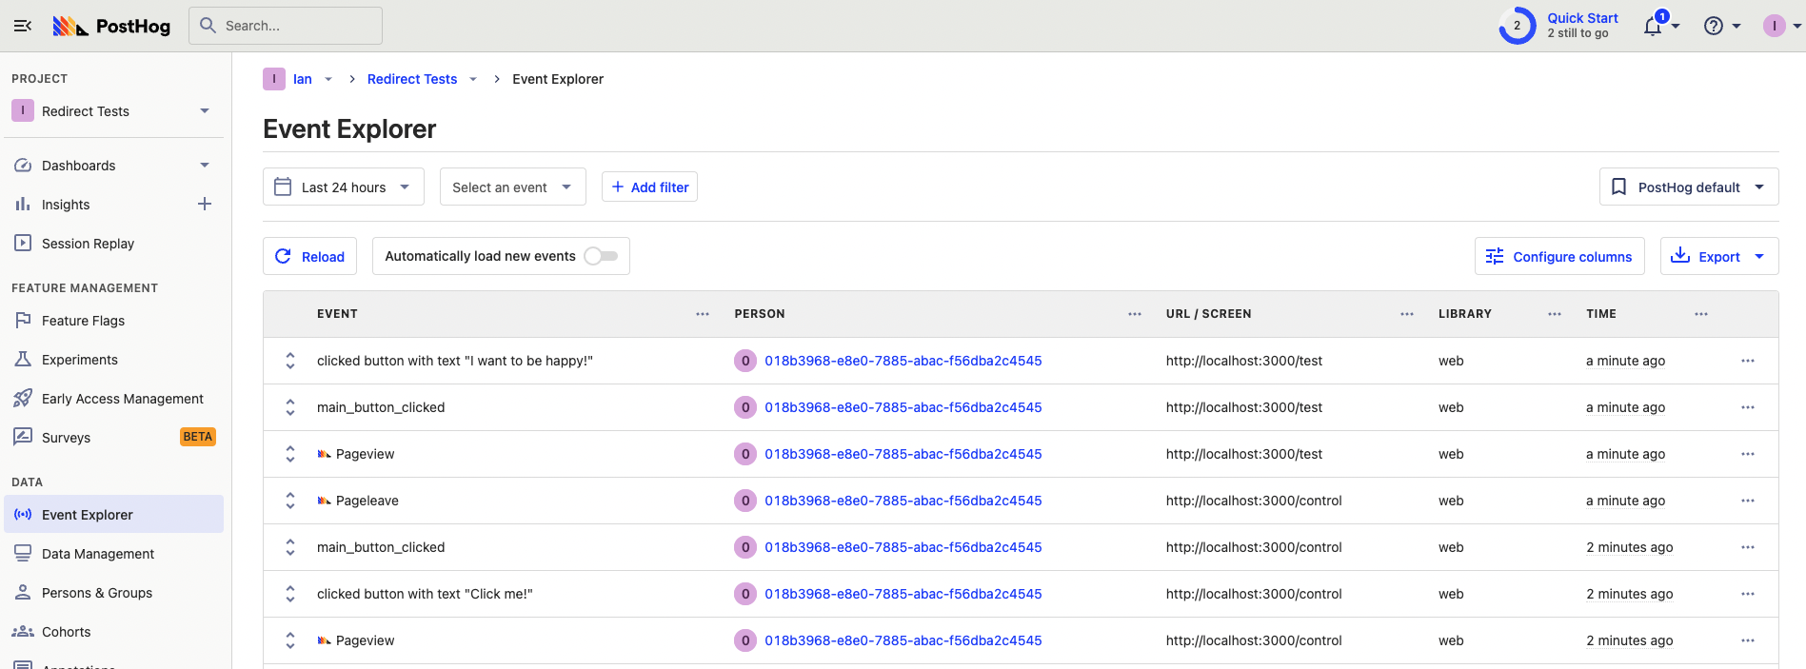Image resolution: width=1806 pixels, height=669 pixels.
Task: Open notifications bell icon
Action: tap(1653, 27)
